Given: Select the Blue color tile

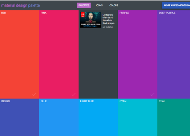Looking at the screenshot, I should pyautogui.click(x=59, y=117).
